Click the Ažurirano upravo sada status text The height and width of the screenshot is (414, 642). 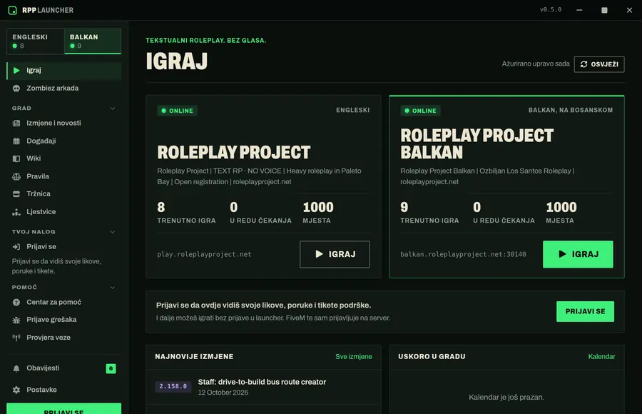[536, 64]
